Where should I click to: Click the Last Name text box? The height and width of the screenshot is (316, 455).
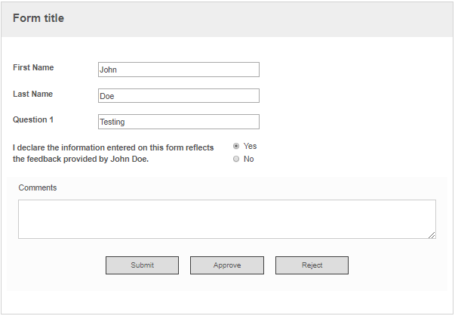179,96
